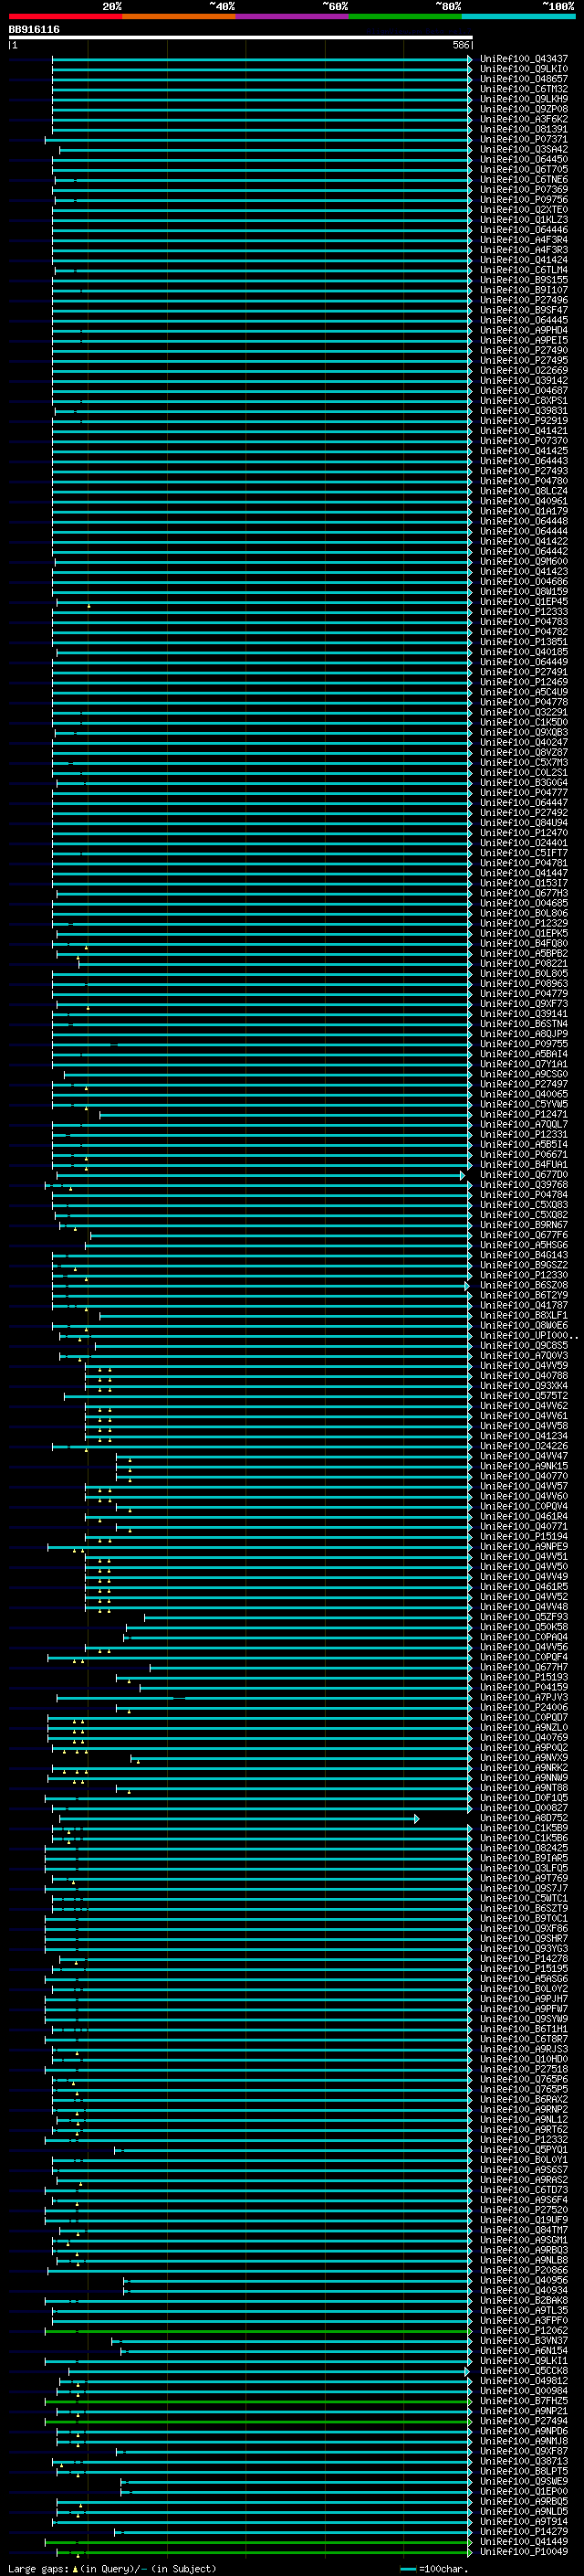The height and width of the screenshot is (2576, 584).
Task: Click the UniRef100_O24226 label
Action: [524, 1446]
